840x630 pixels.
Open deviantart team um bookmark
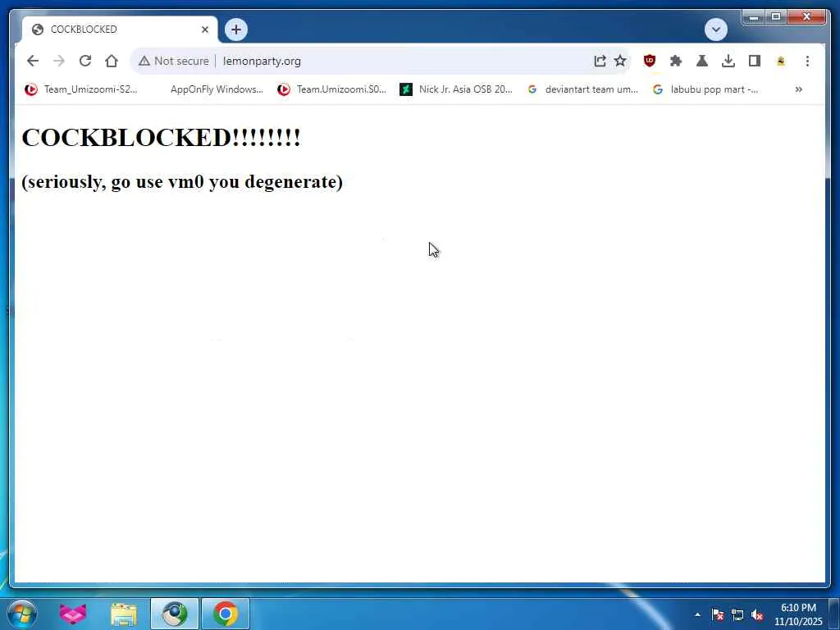583,89
